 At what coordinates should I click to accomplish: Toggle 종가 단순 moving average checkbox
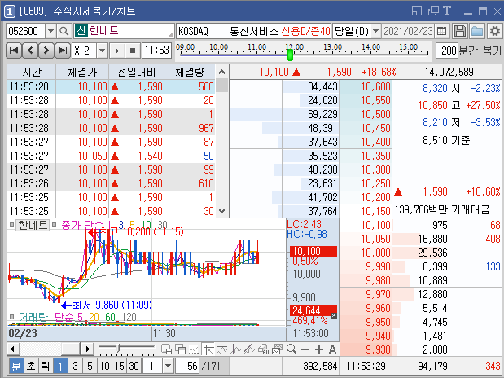click(54, 225)
